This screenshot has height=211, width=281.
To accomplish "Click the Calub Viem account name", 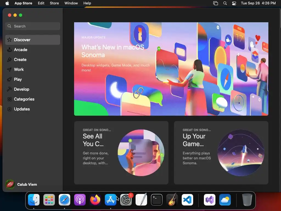I will (27, 184).
